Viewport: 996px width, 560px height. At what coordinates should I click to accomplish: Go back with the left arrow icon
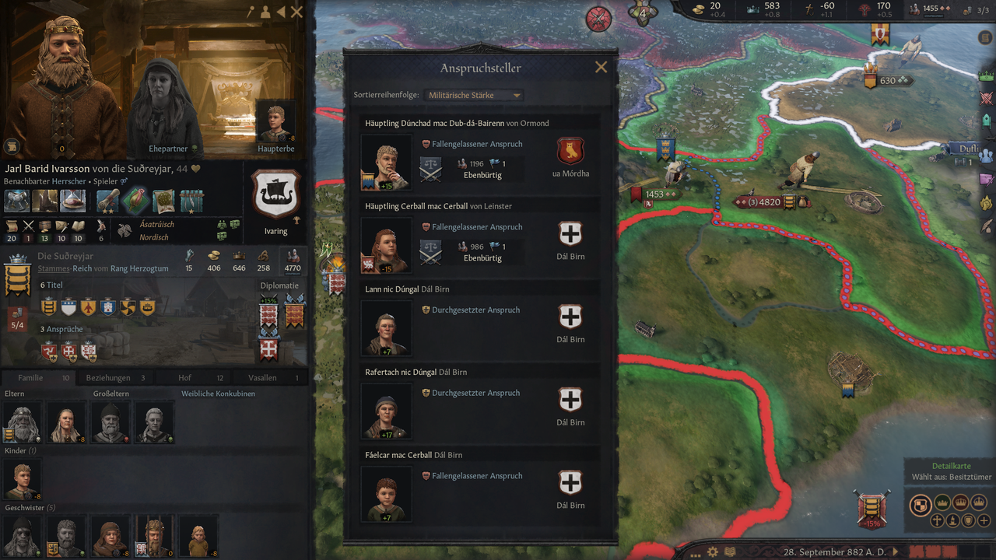[x=282, y=12]
